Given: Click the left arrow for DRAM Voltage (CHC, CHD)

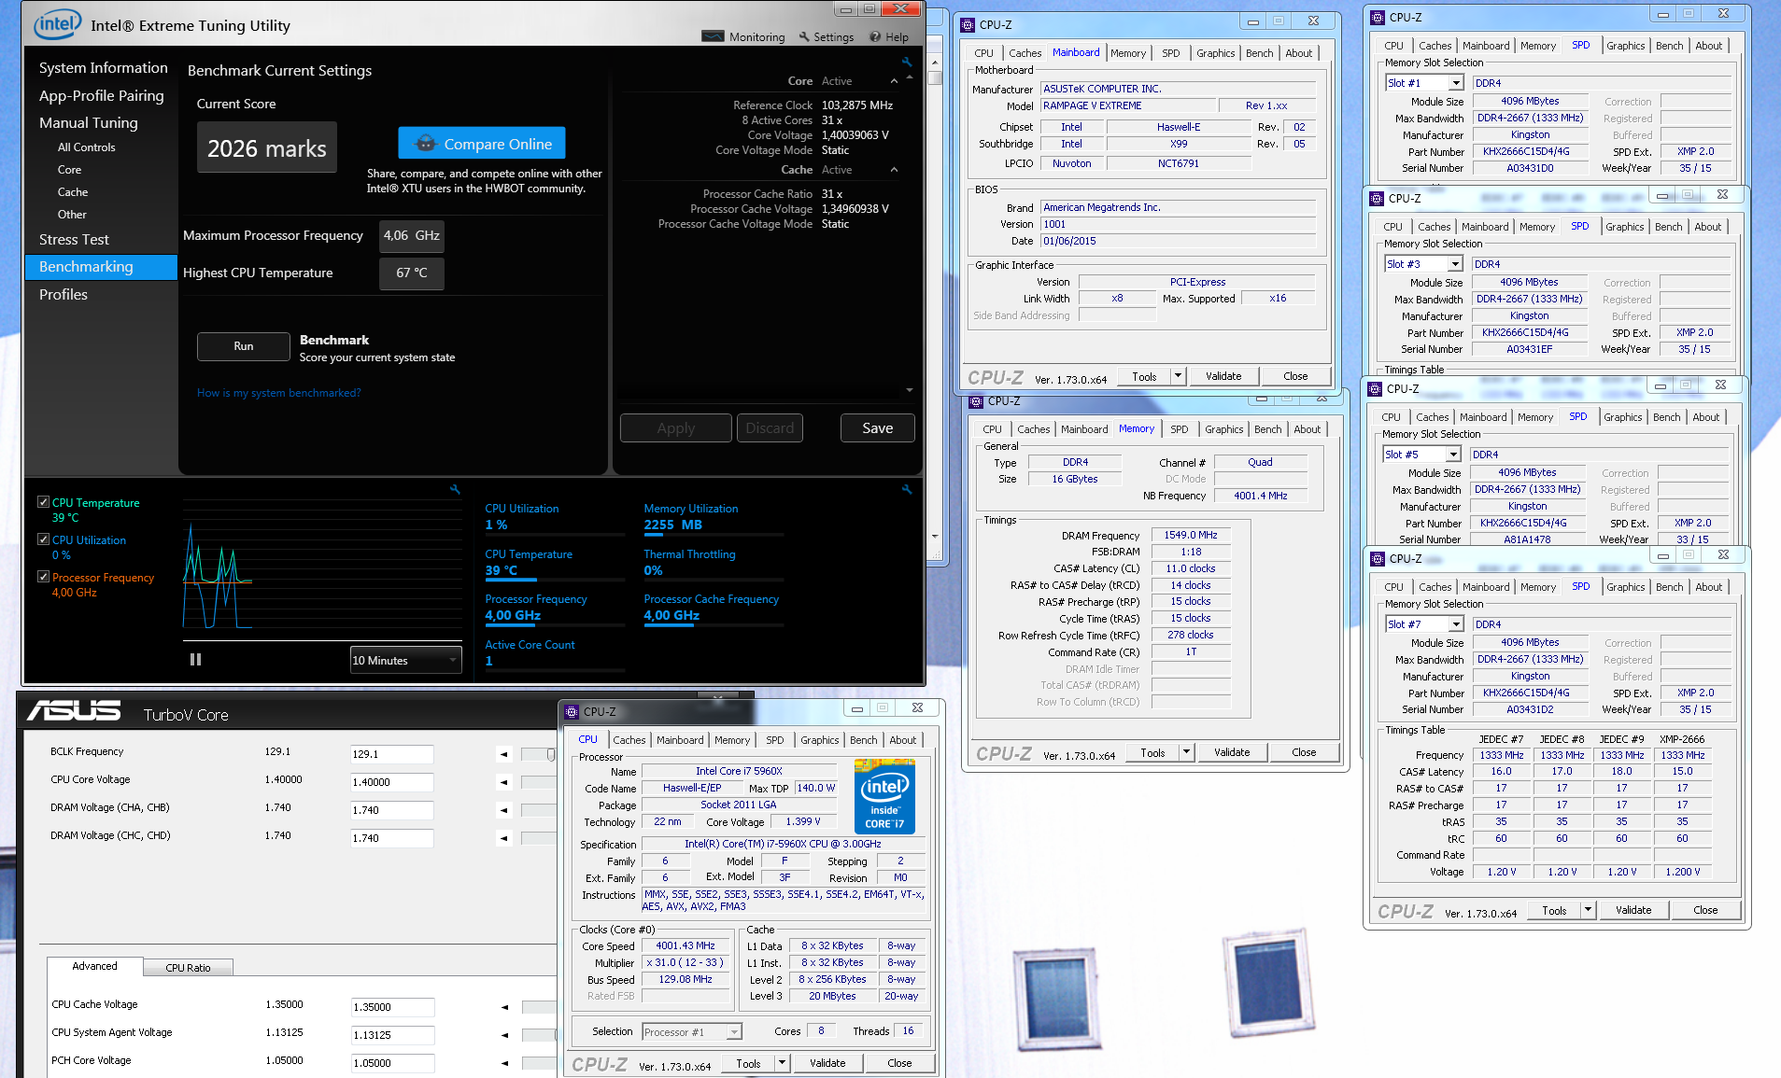Looking at the screenshot, I should [504, 838].
